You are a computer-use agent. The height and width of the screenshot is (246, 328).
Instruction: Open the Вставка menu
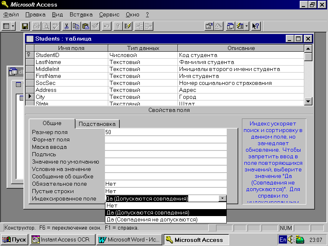pos(81,15)
